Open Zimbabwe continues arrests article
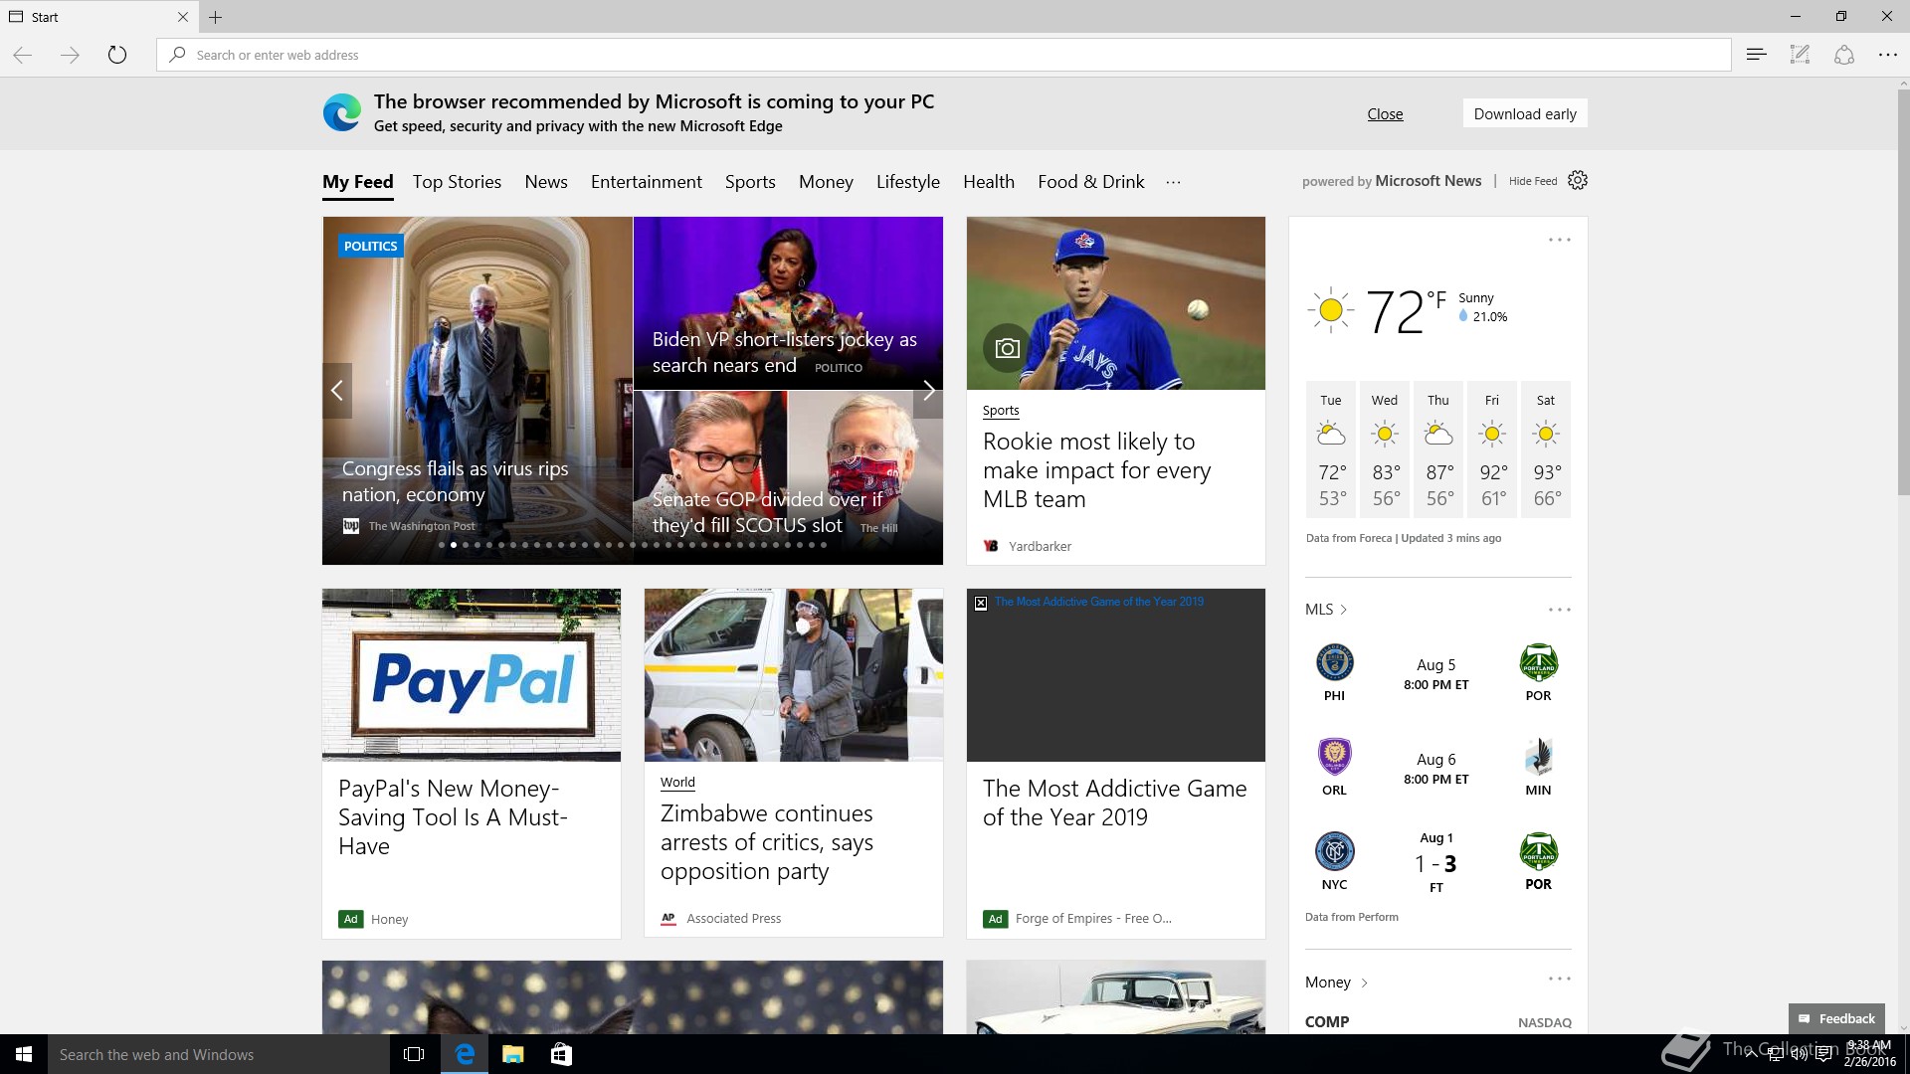Image resolution: width=1910 pixels, height=1074 pixels. click(x=767, y=842)
